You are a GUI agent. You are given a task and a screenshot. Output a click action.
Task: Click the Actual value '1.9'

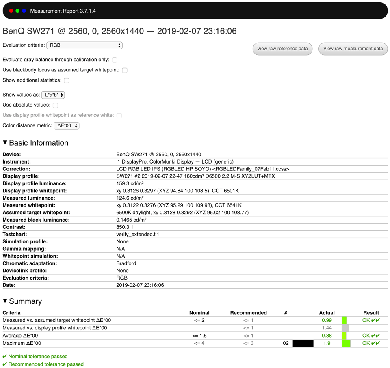click(327, 343)
